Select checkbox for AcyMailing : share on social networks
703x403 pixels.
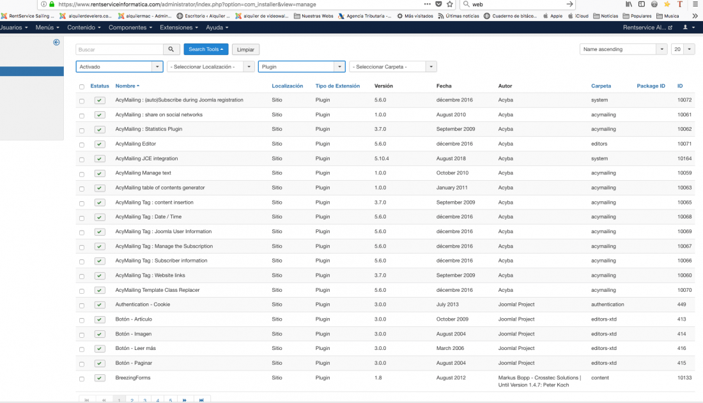click(x=82, y=116)
